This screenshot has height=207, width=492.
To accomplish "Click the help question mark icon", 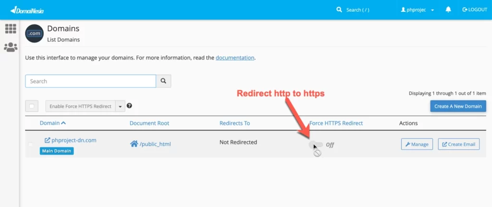I will (129, 106).
